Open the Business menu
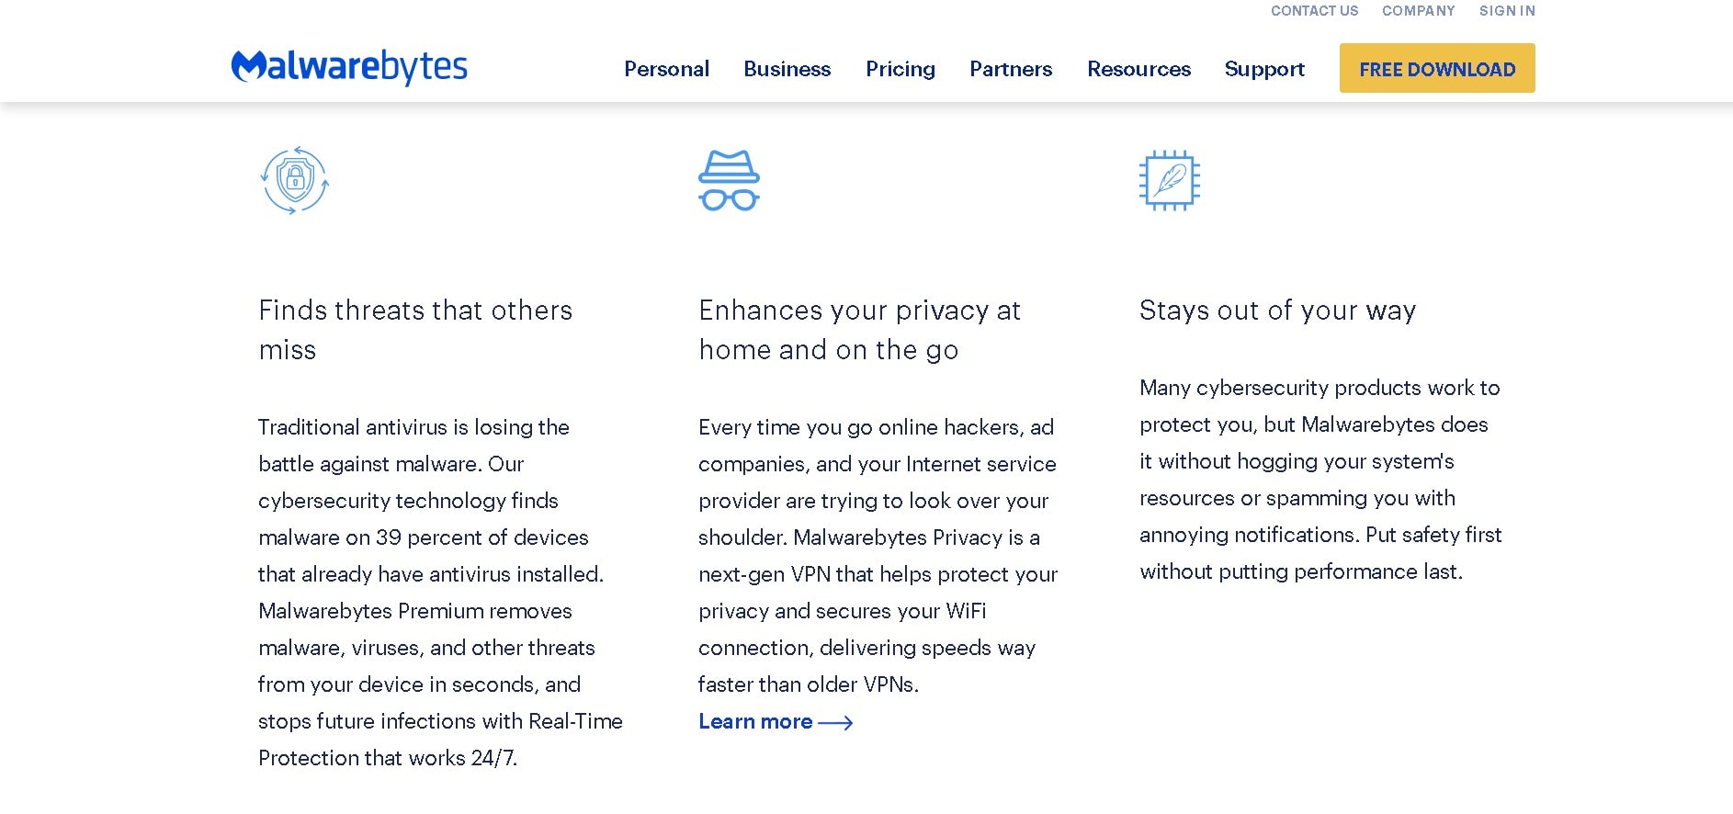Screen dimensions: 1733x814 tap(787, 69)
